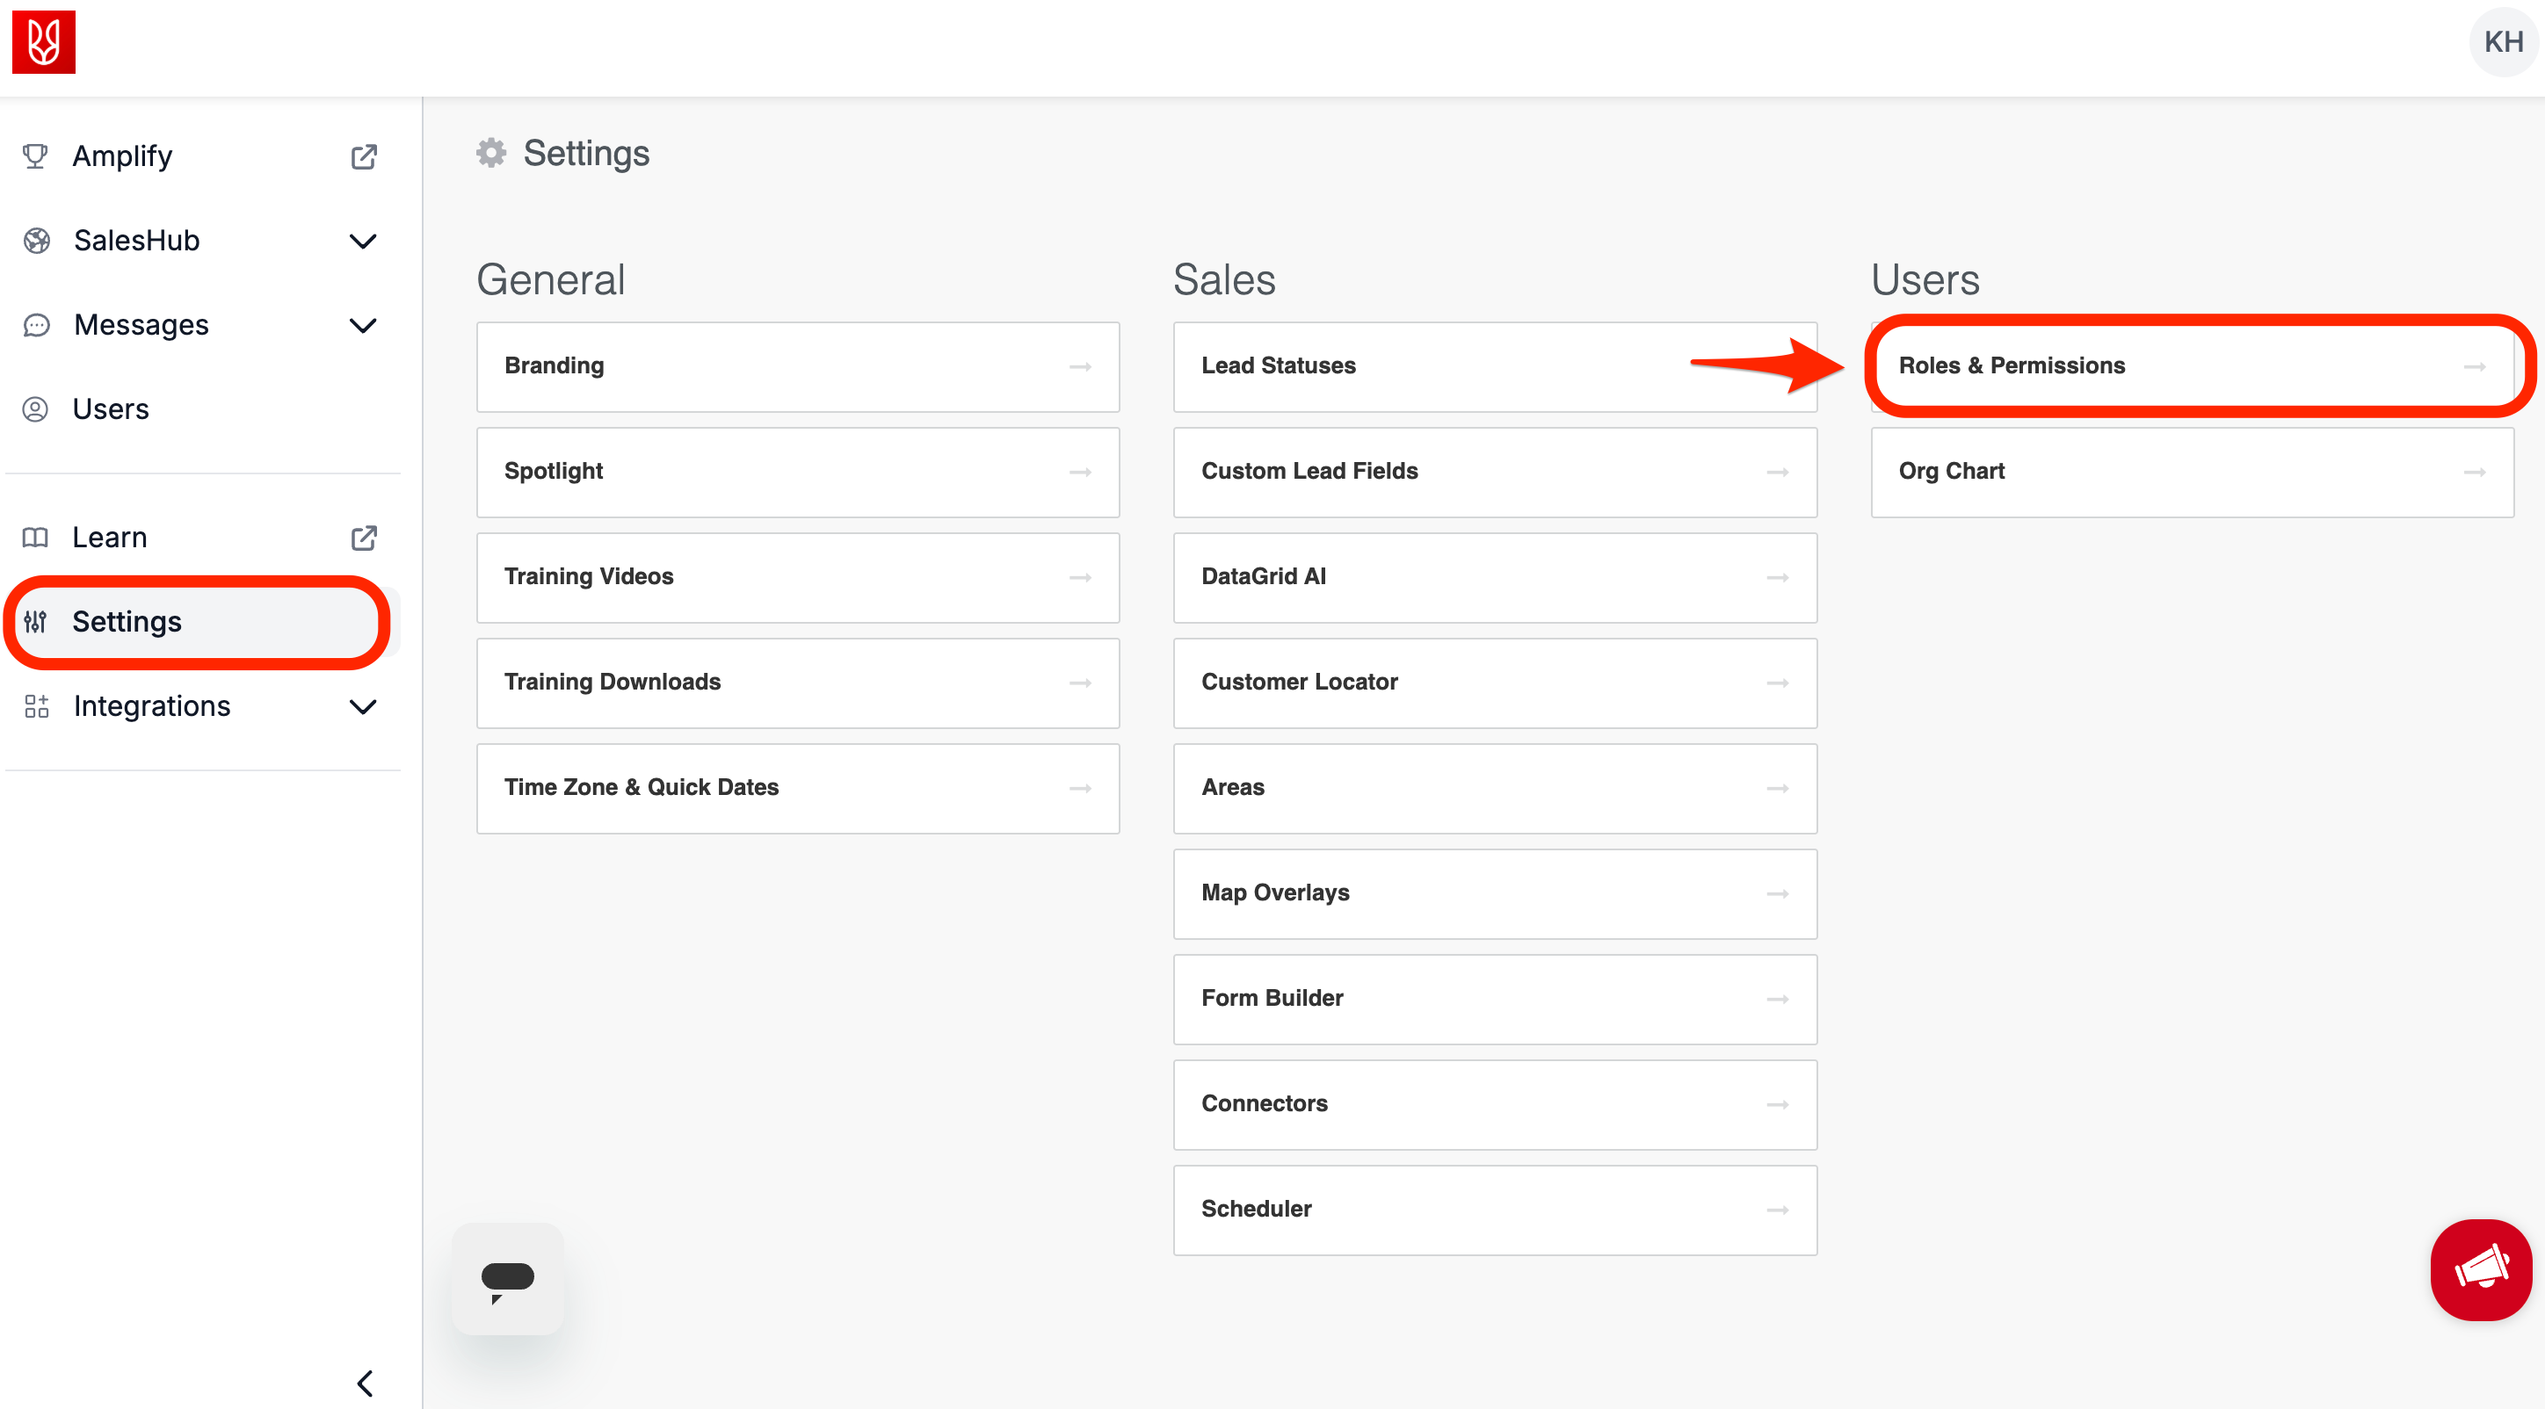Expand the Integrations dropdown chevron
The image size is (2545, 1409).
click(x=364, y=707)
